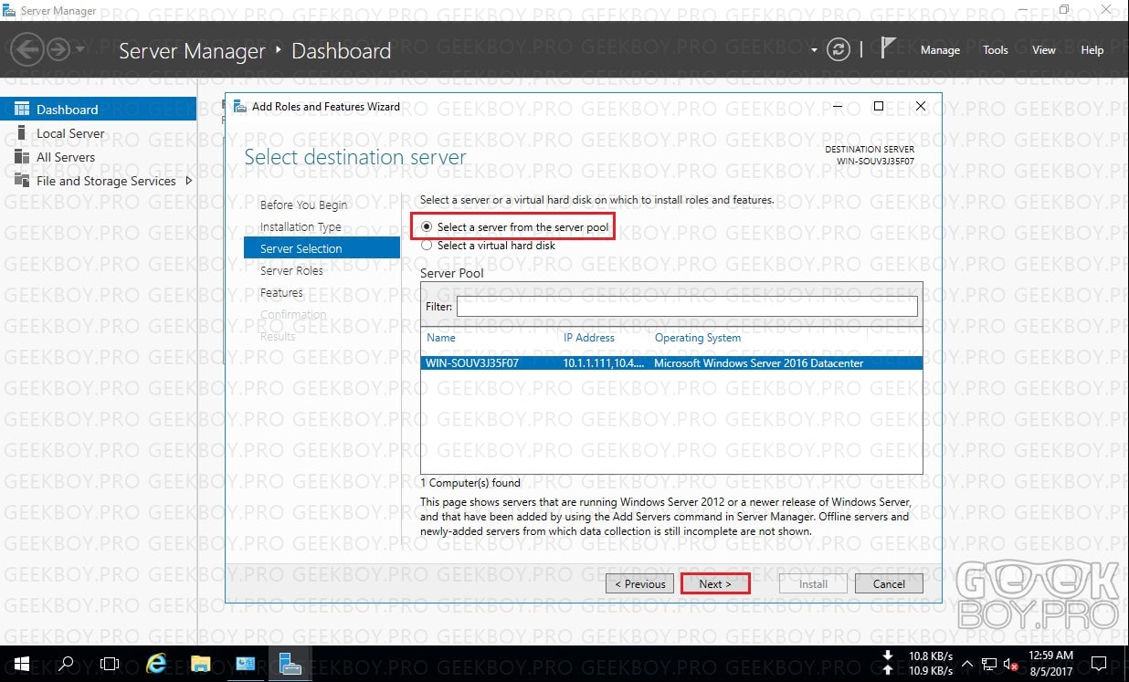
Task: Show hidden system tray icons
Action: (966, 664)
